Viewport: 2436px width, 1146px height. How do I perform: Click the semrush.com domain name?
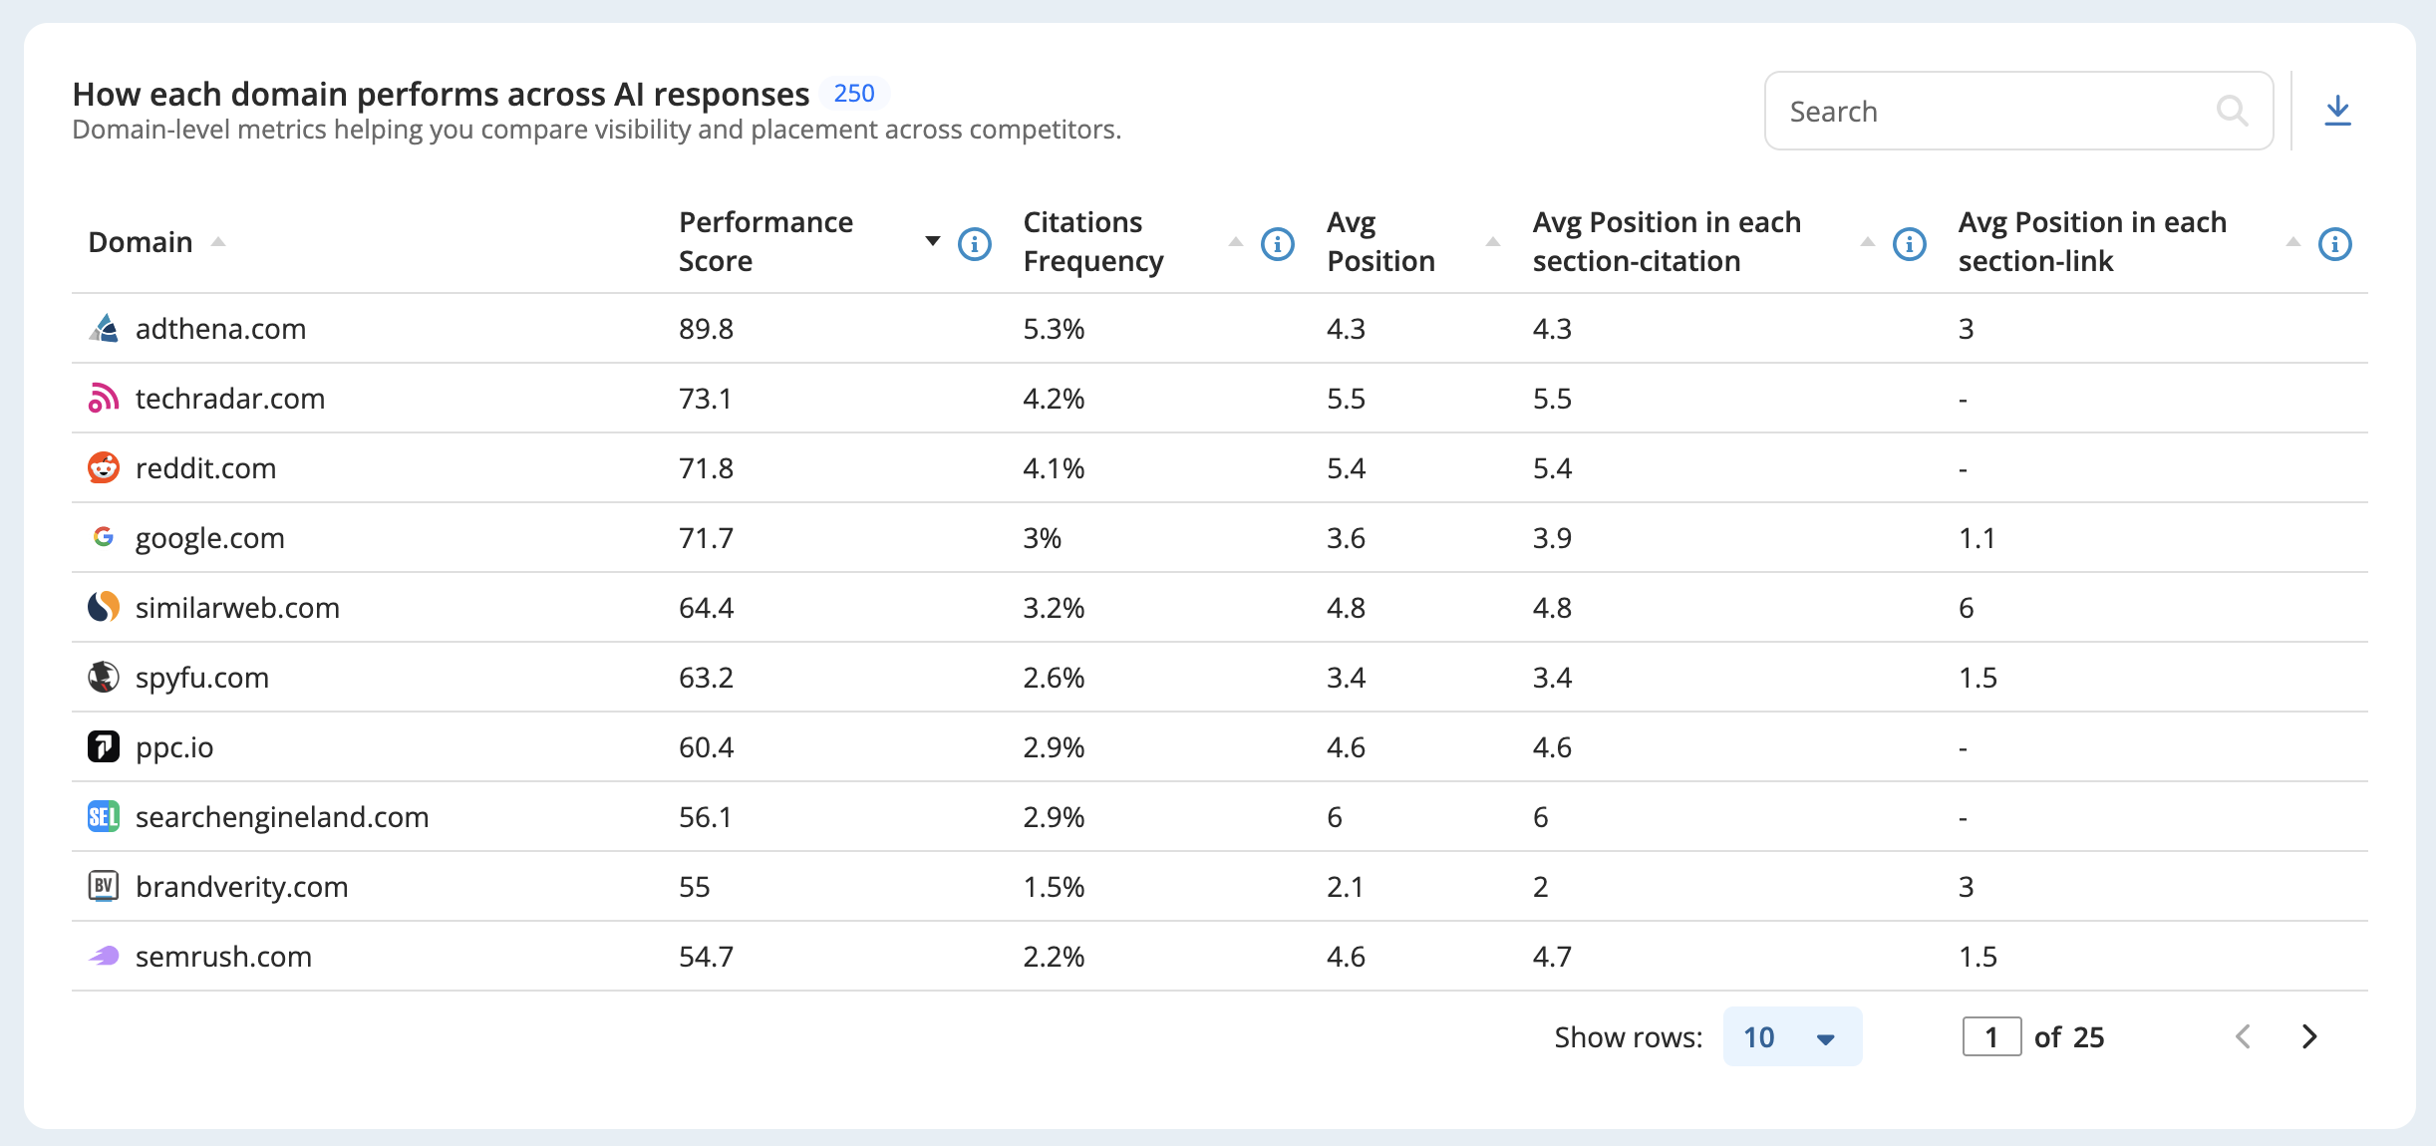coord(223,957)
